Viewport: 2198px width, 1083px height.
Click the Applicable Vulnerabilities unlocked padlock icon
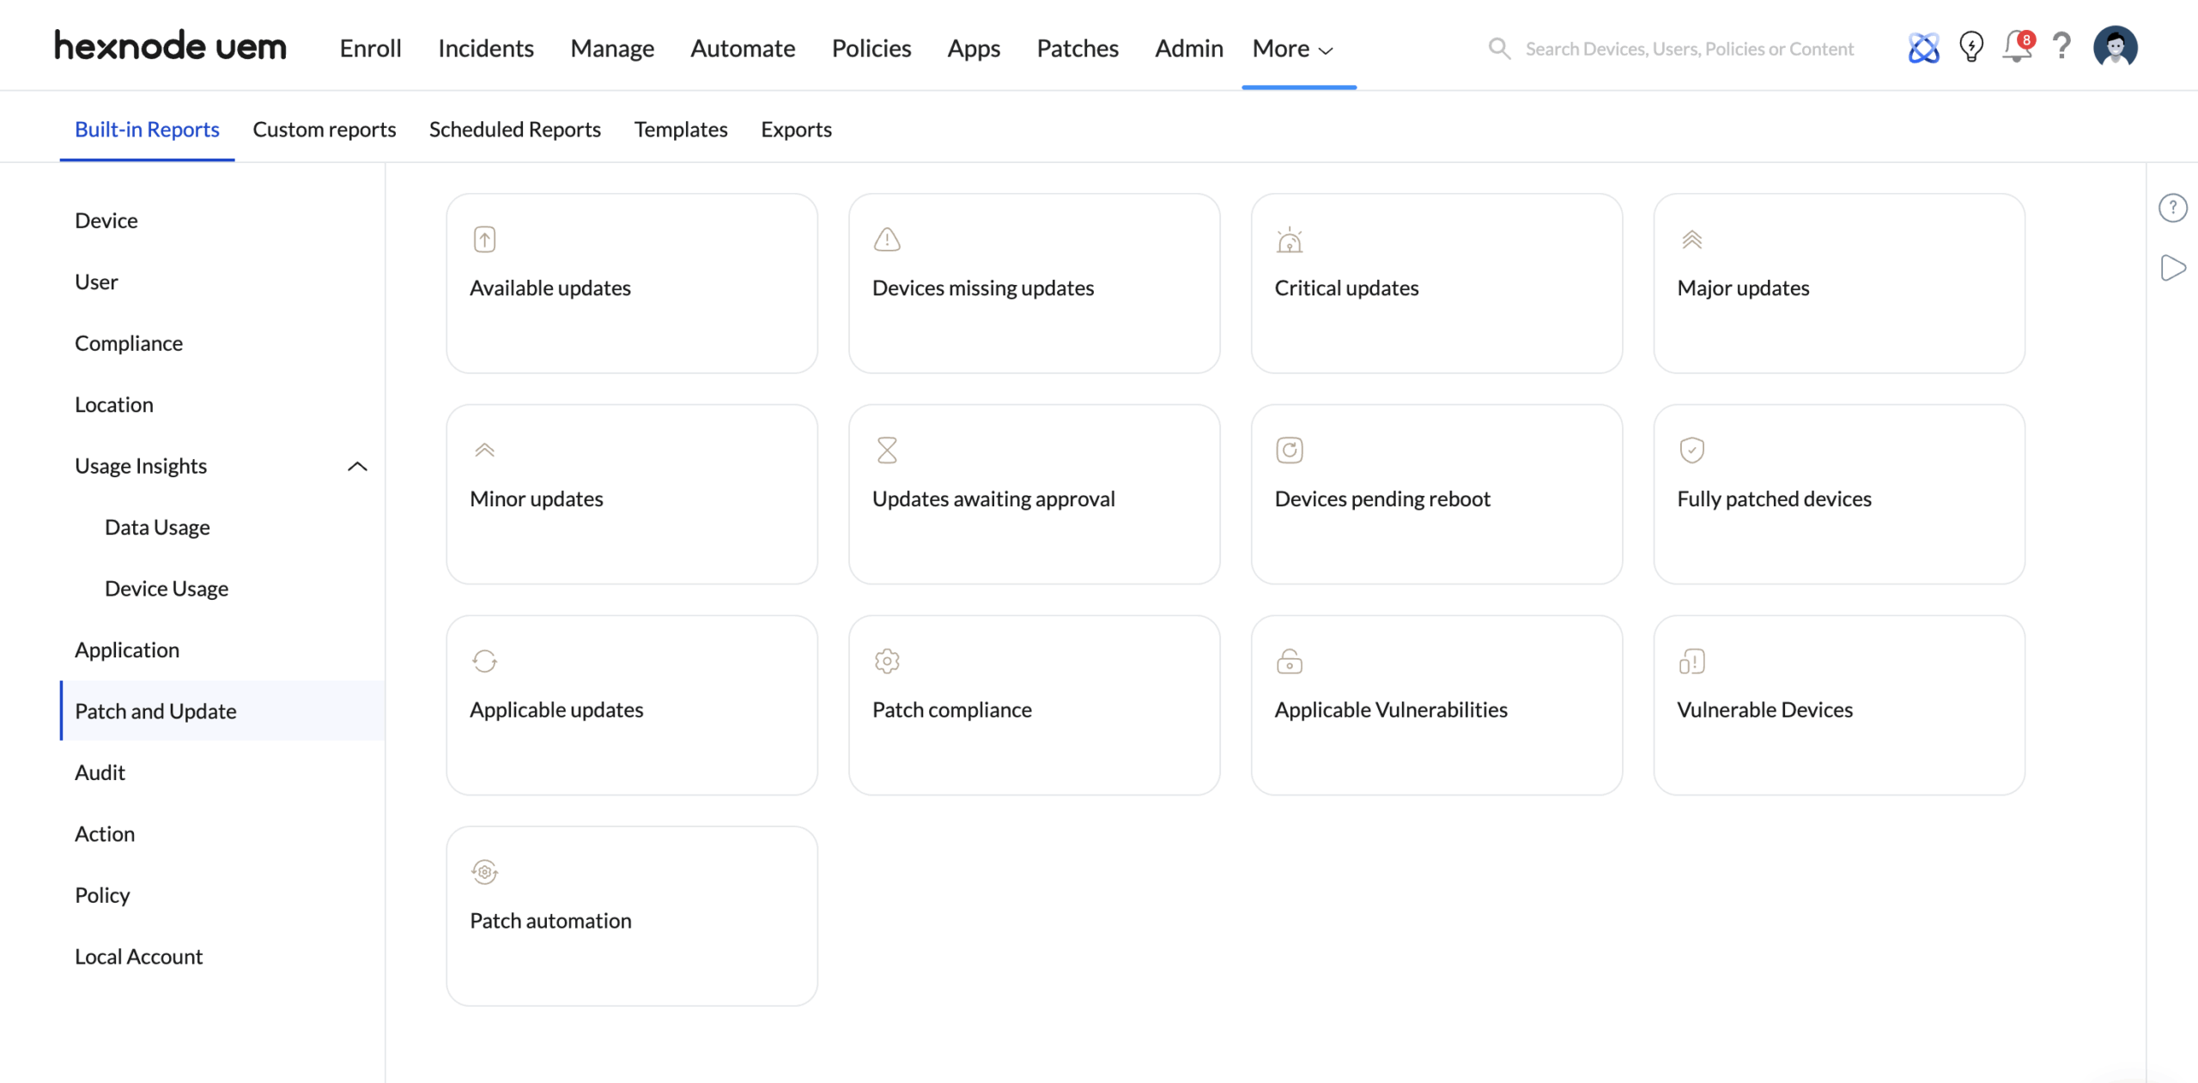point(1289,661)
